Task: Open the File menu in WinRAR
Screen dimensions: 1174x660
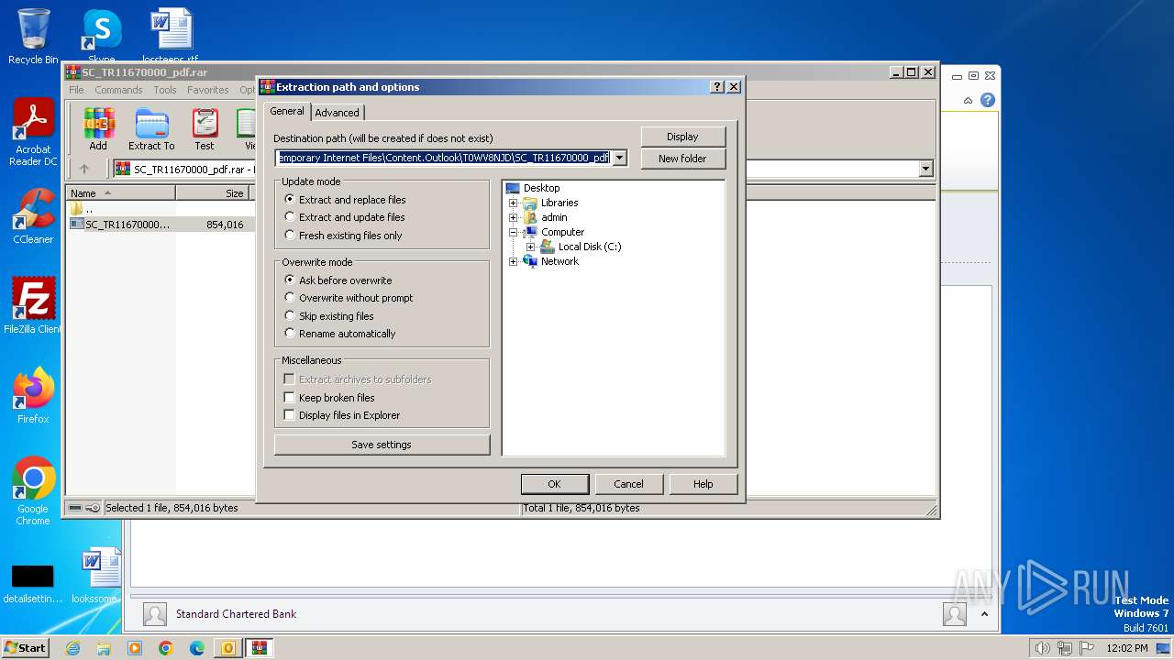Action: coord(76,90)
